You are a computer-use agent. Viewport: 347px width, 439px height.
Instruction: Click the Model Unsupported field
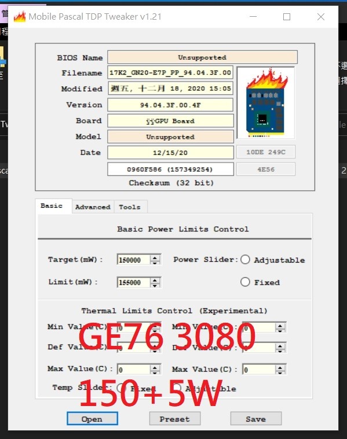tap(170, 137)
